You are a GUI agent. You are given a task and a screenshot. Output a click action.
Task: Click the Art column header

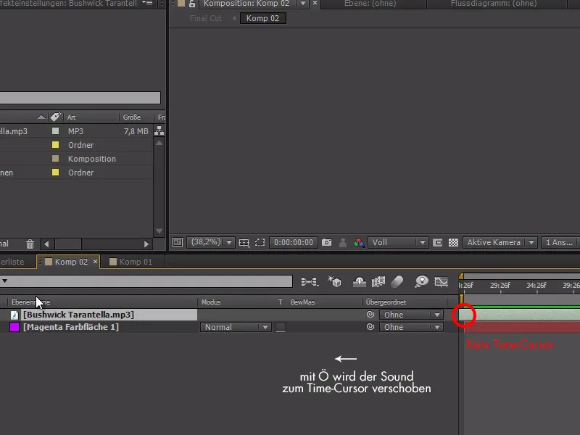(x=71, y=117)
